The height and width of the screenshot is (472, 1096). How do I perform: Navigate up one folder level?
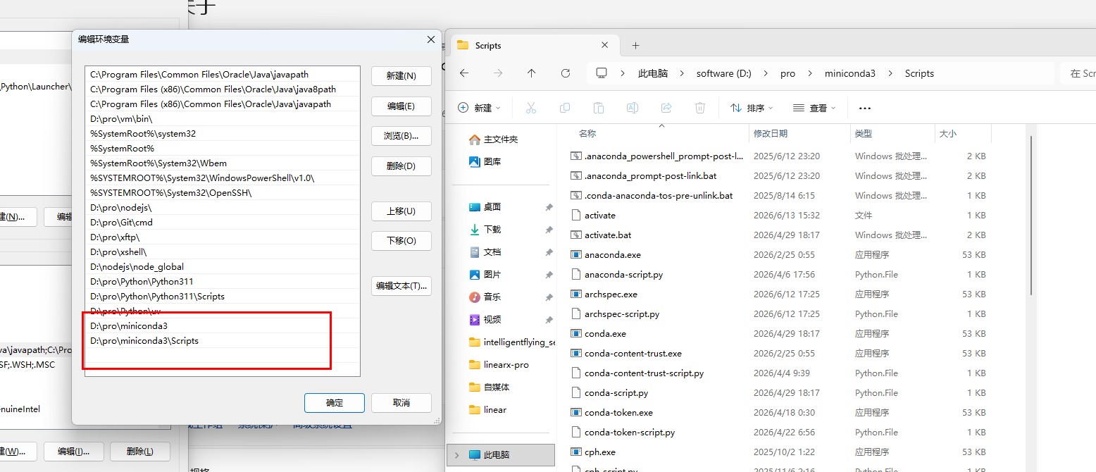[x=532, y=73]
